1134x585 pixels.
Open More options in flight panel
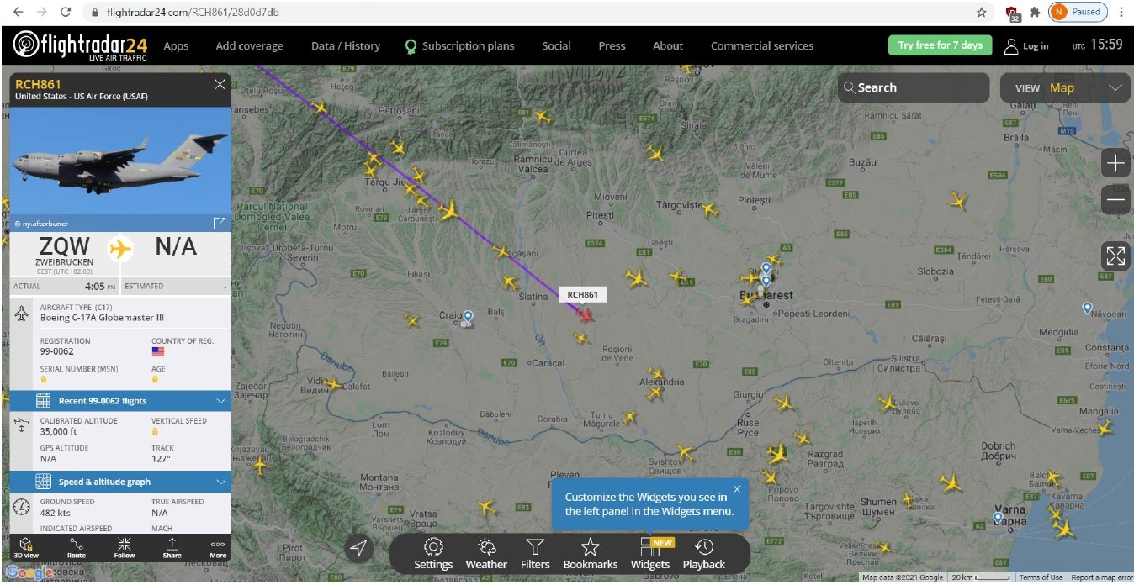point(218,548)
